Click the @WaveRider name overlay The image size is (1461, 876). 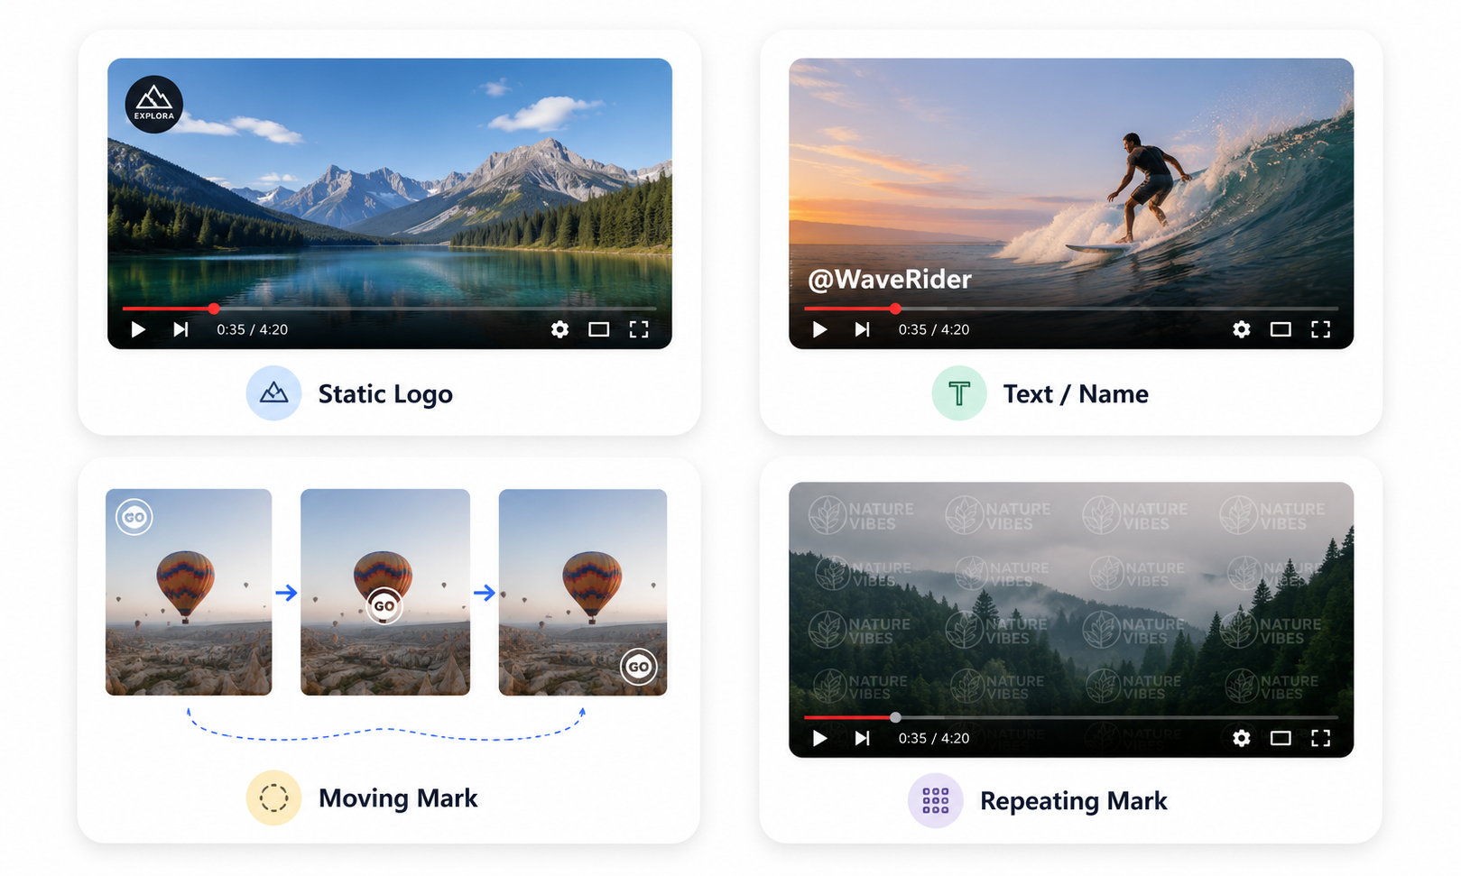click(890, 280)
